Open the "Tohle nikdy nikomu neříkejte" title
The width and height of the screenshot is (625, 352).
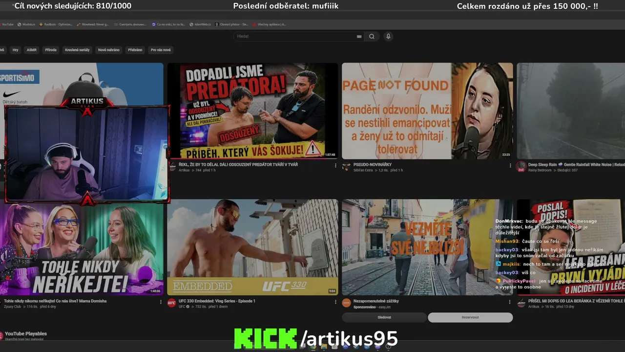pyautogui.click(x=55, y=301)
